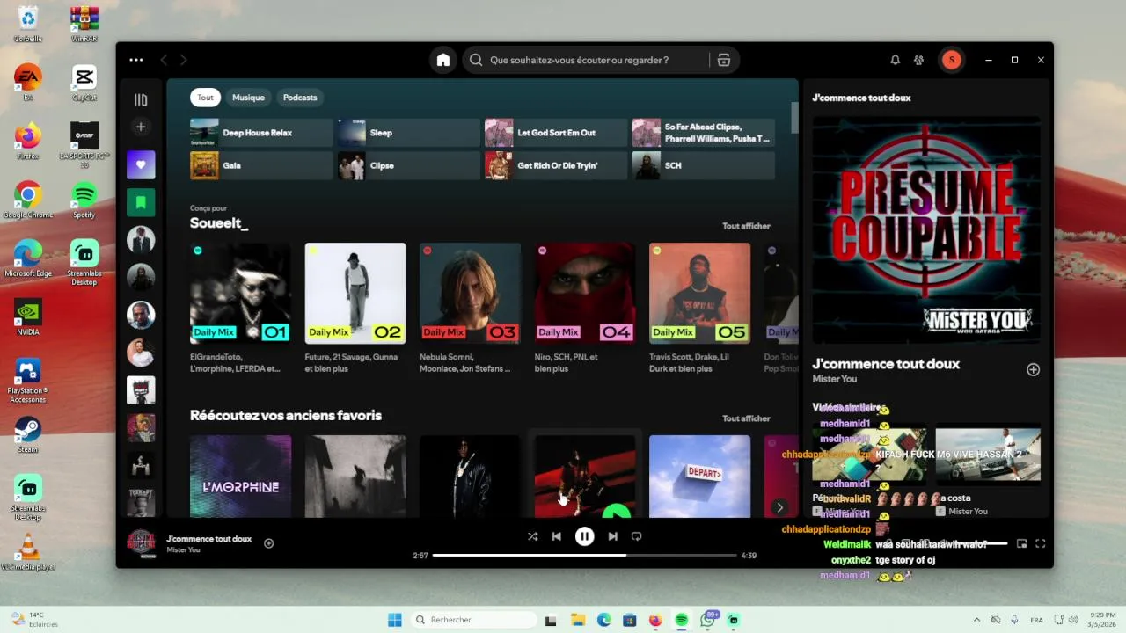Screen dimensions: 1126x633
Task: Open the 'SCH' shortcut tile
Action: pos(704,165)
